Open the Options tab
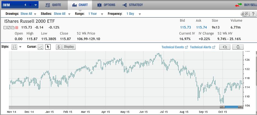 [x=106, y=5]
